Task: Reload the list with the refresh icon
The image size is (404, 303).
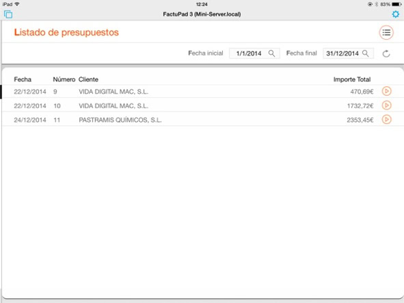Action: 386,53
